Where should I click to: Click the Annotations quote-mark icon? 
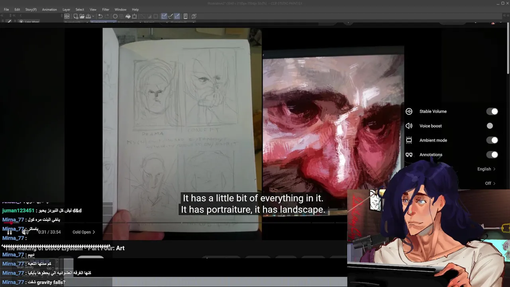coord(409,155)
